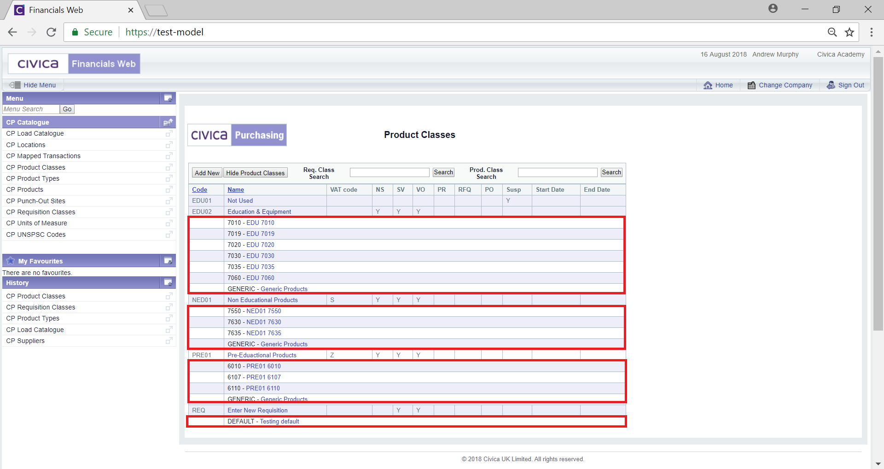
Task: Collapse the My Favourites panel icon
Action: [x=168, y=261]
